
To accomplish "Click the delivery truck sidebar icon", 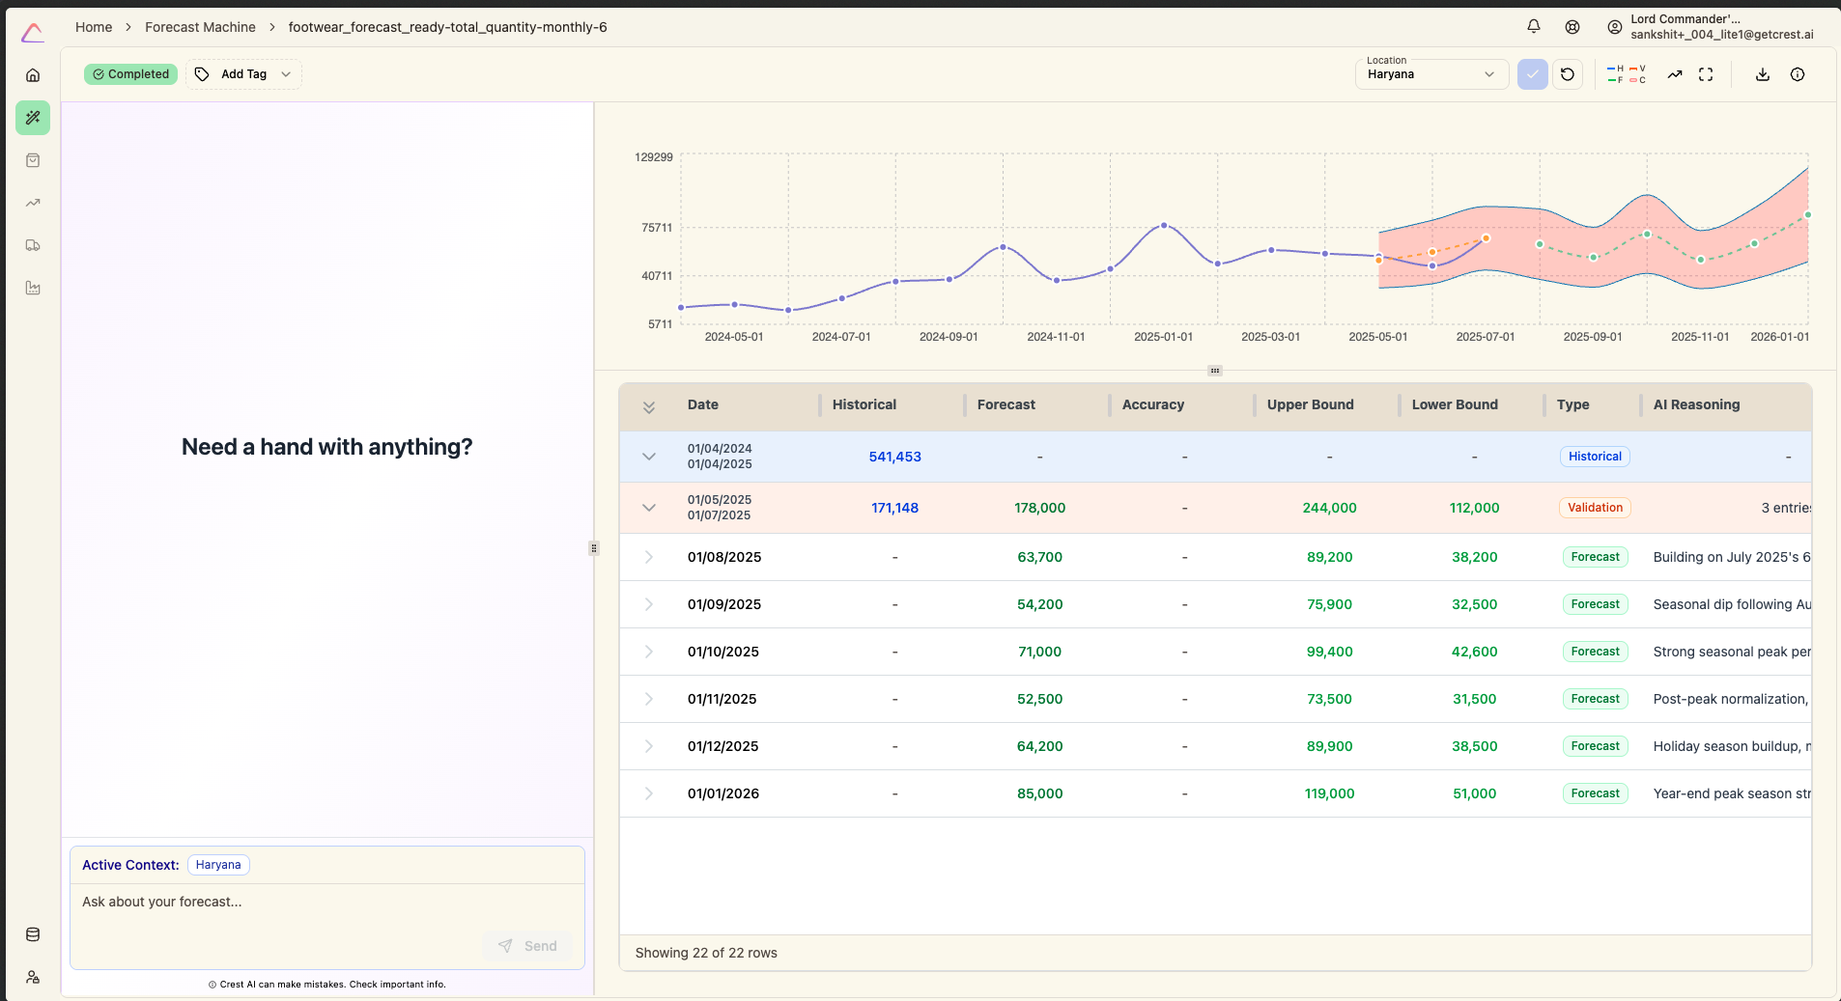I will 33,245.
